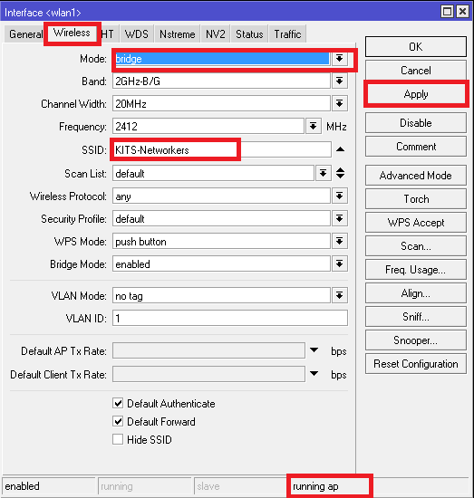Expand the Mode dropdown arrow

tap(340, 59)
